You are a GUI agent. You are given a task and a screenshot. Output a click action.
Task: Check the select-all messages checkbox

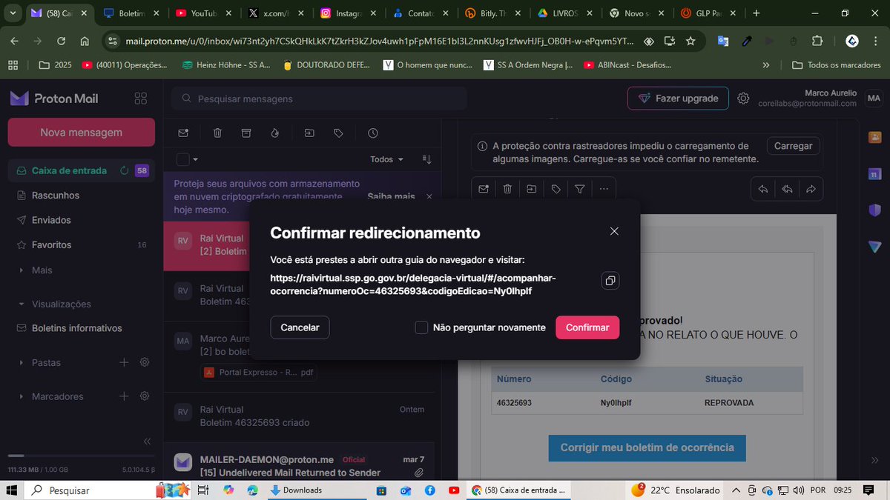pos(182,159)
